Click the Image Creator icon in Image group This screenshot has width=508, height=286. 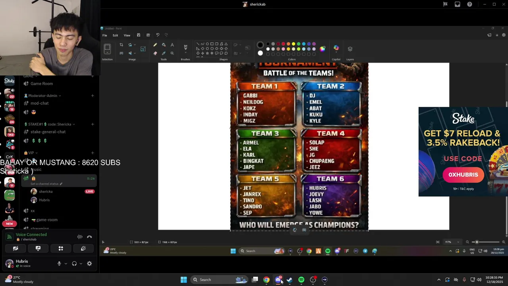[x=143, y=49]
